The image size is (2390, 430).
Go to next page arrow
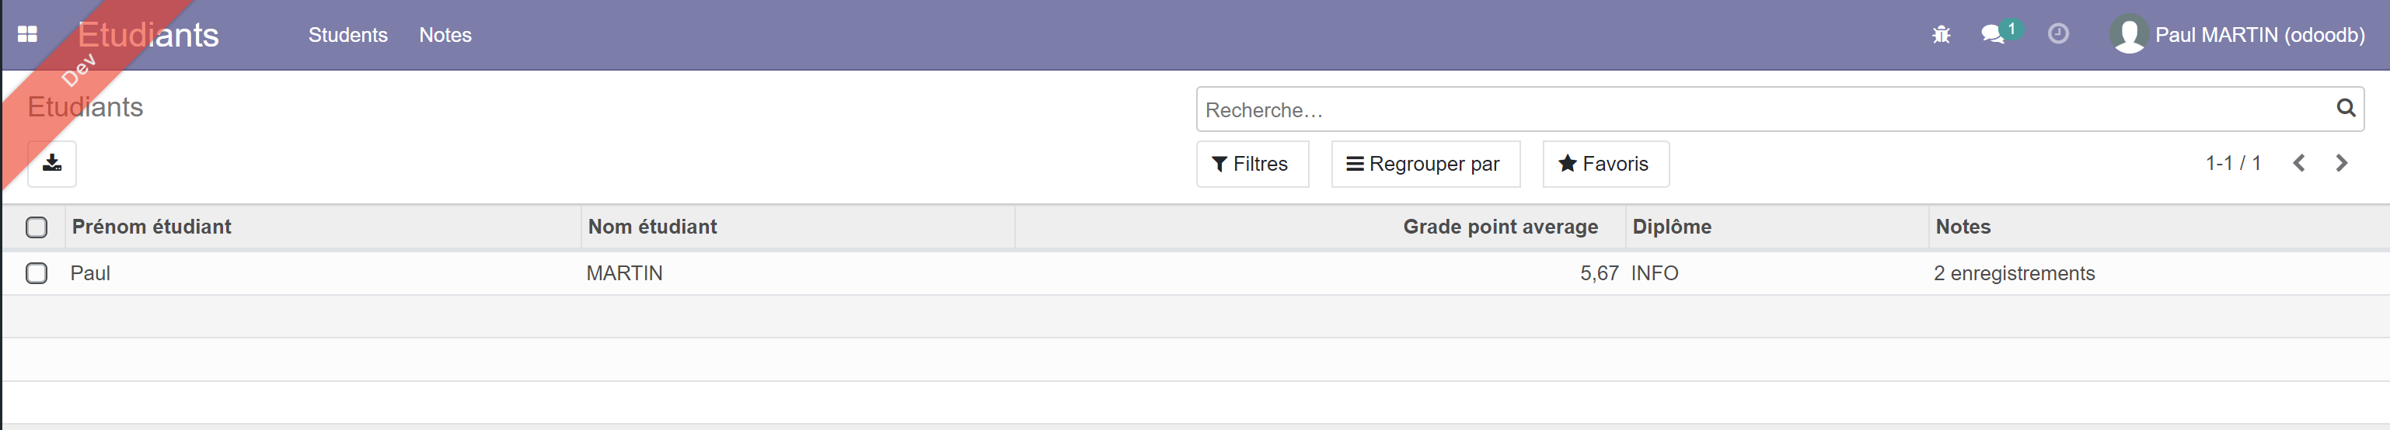2341,163
